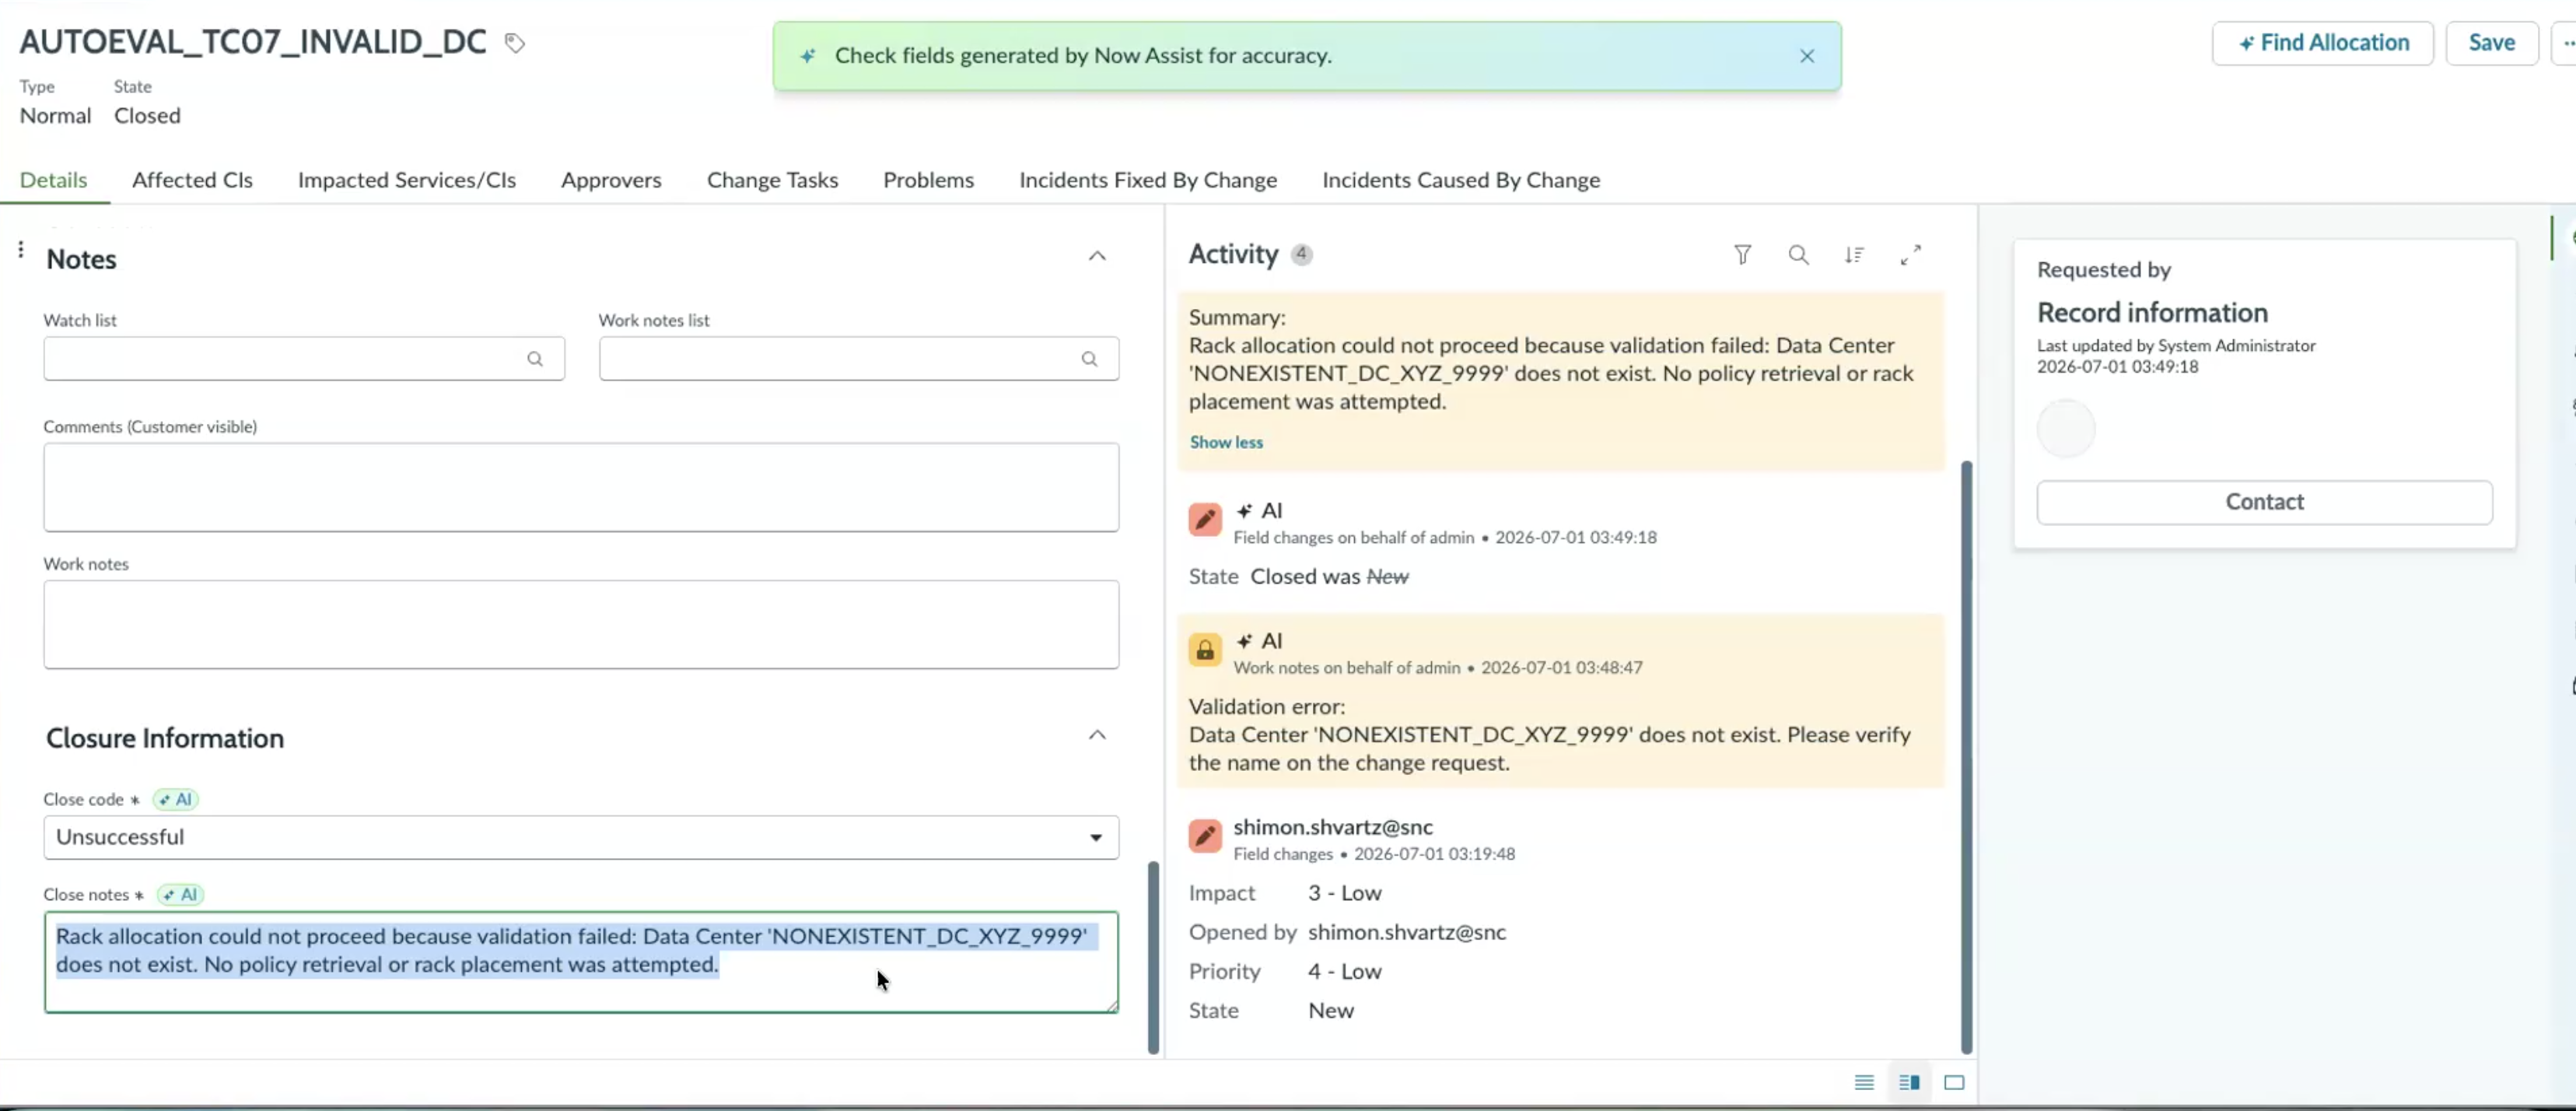Open the Close code dropdown

pyautogui.click(x=581, y=838)
